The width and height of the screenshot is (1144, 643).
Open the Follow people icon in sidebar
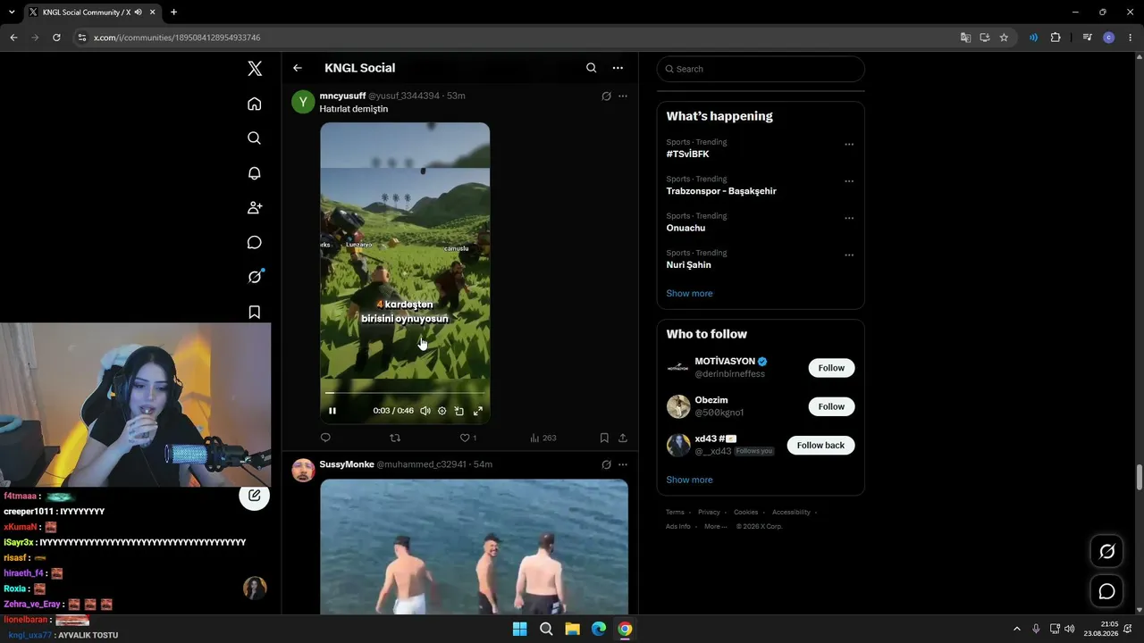(255, 207)
